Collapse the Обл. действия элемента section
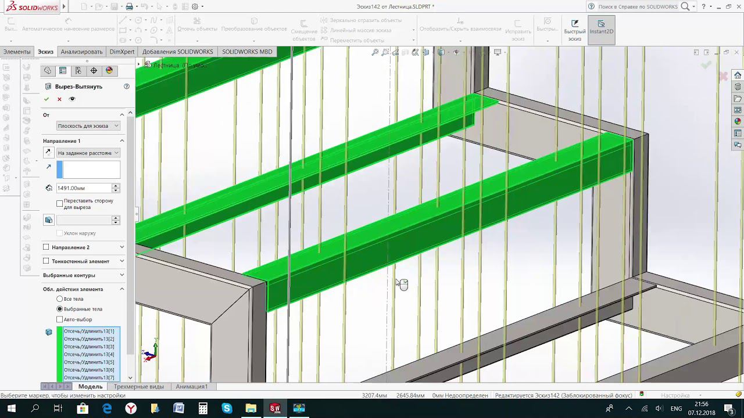 tap(122, 289)
